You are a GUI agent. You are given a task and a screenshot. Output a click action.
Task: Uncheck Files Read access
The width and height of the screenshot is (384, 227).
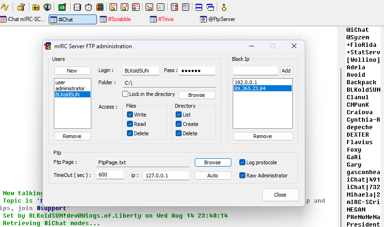pos(130,124)
